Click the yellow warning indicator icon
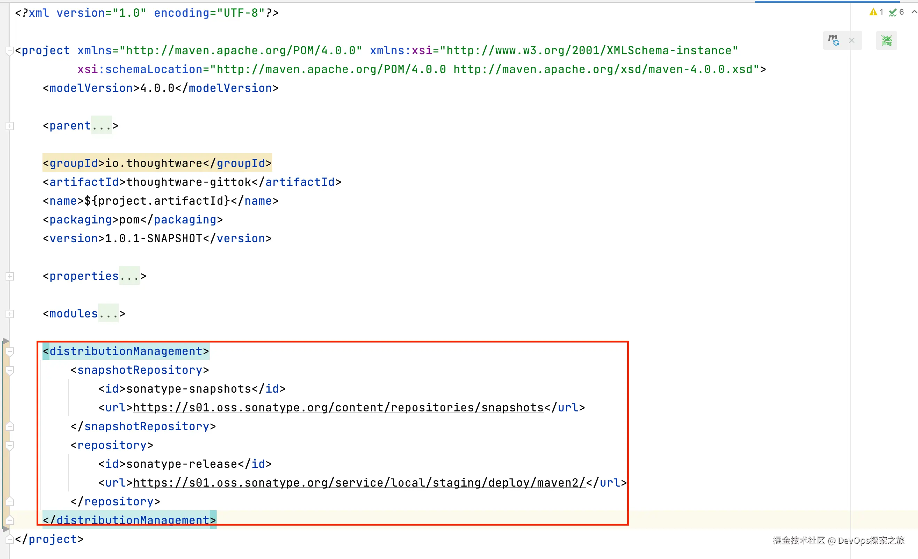The image size is (918, 559). point(873,12)
